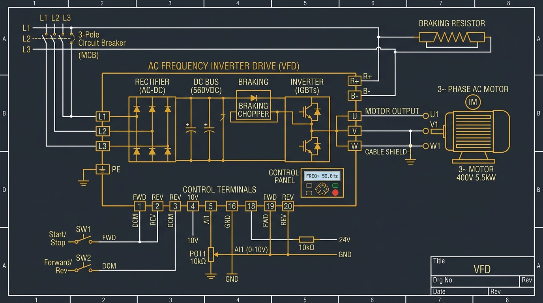Click the L1 input terminal box
The image size is (543, 303).
(x=102, y=116)
